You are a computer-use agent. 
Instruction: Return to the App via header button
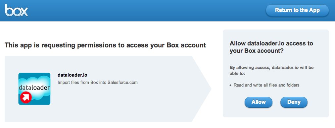tap(297, 10)
